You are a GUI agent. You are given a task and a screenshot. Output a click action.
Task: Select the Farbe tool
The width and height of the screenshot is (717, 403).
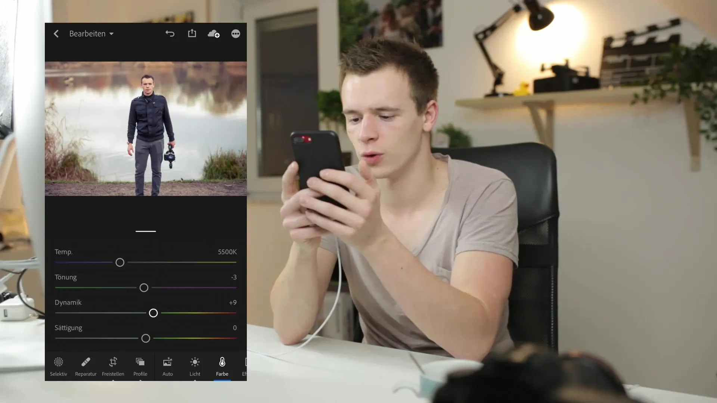222,366
